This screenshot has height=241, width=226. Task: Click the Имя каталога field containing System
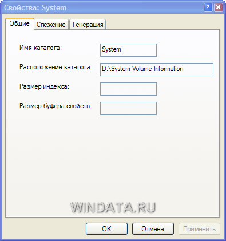(128, 50)
